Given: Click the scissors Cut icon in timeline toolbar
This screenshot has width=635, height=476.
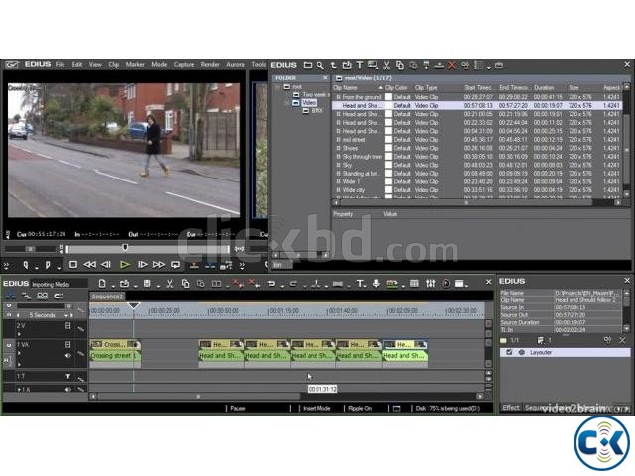Looking at the screenshot, I should (x=170, y=284).
